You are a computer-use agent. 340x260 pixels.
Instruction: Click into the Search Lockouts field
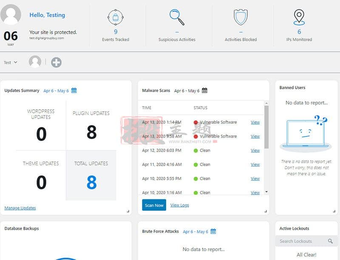(x=306, y=241)
